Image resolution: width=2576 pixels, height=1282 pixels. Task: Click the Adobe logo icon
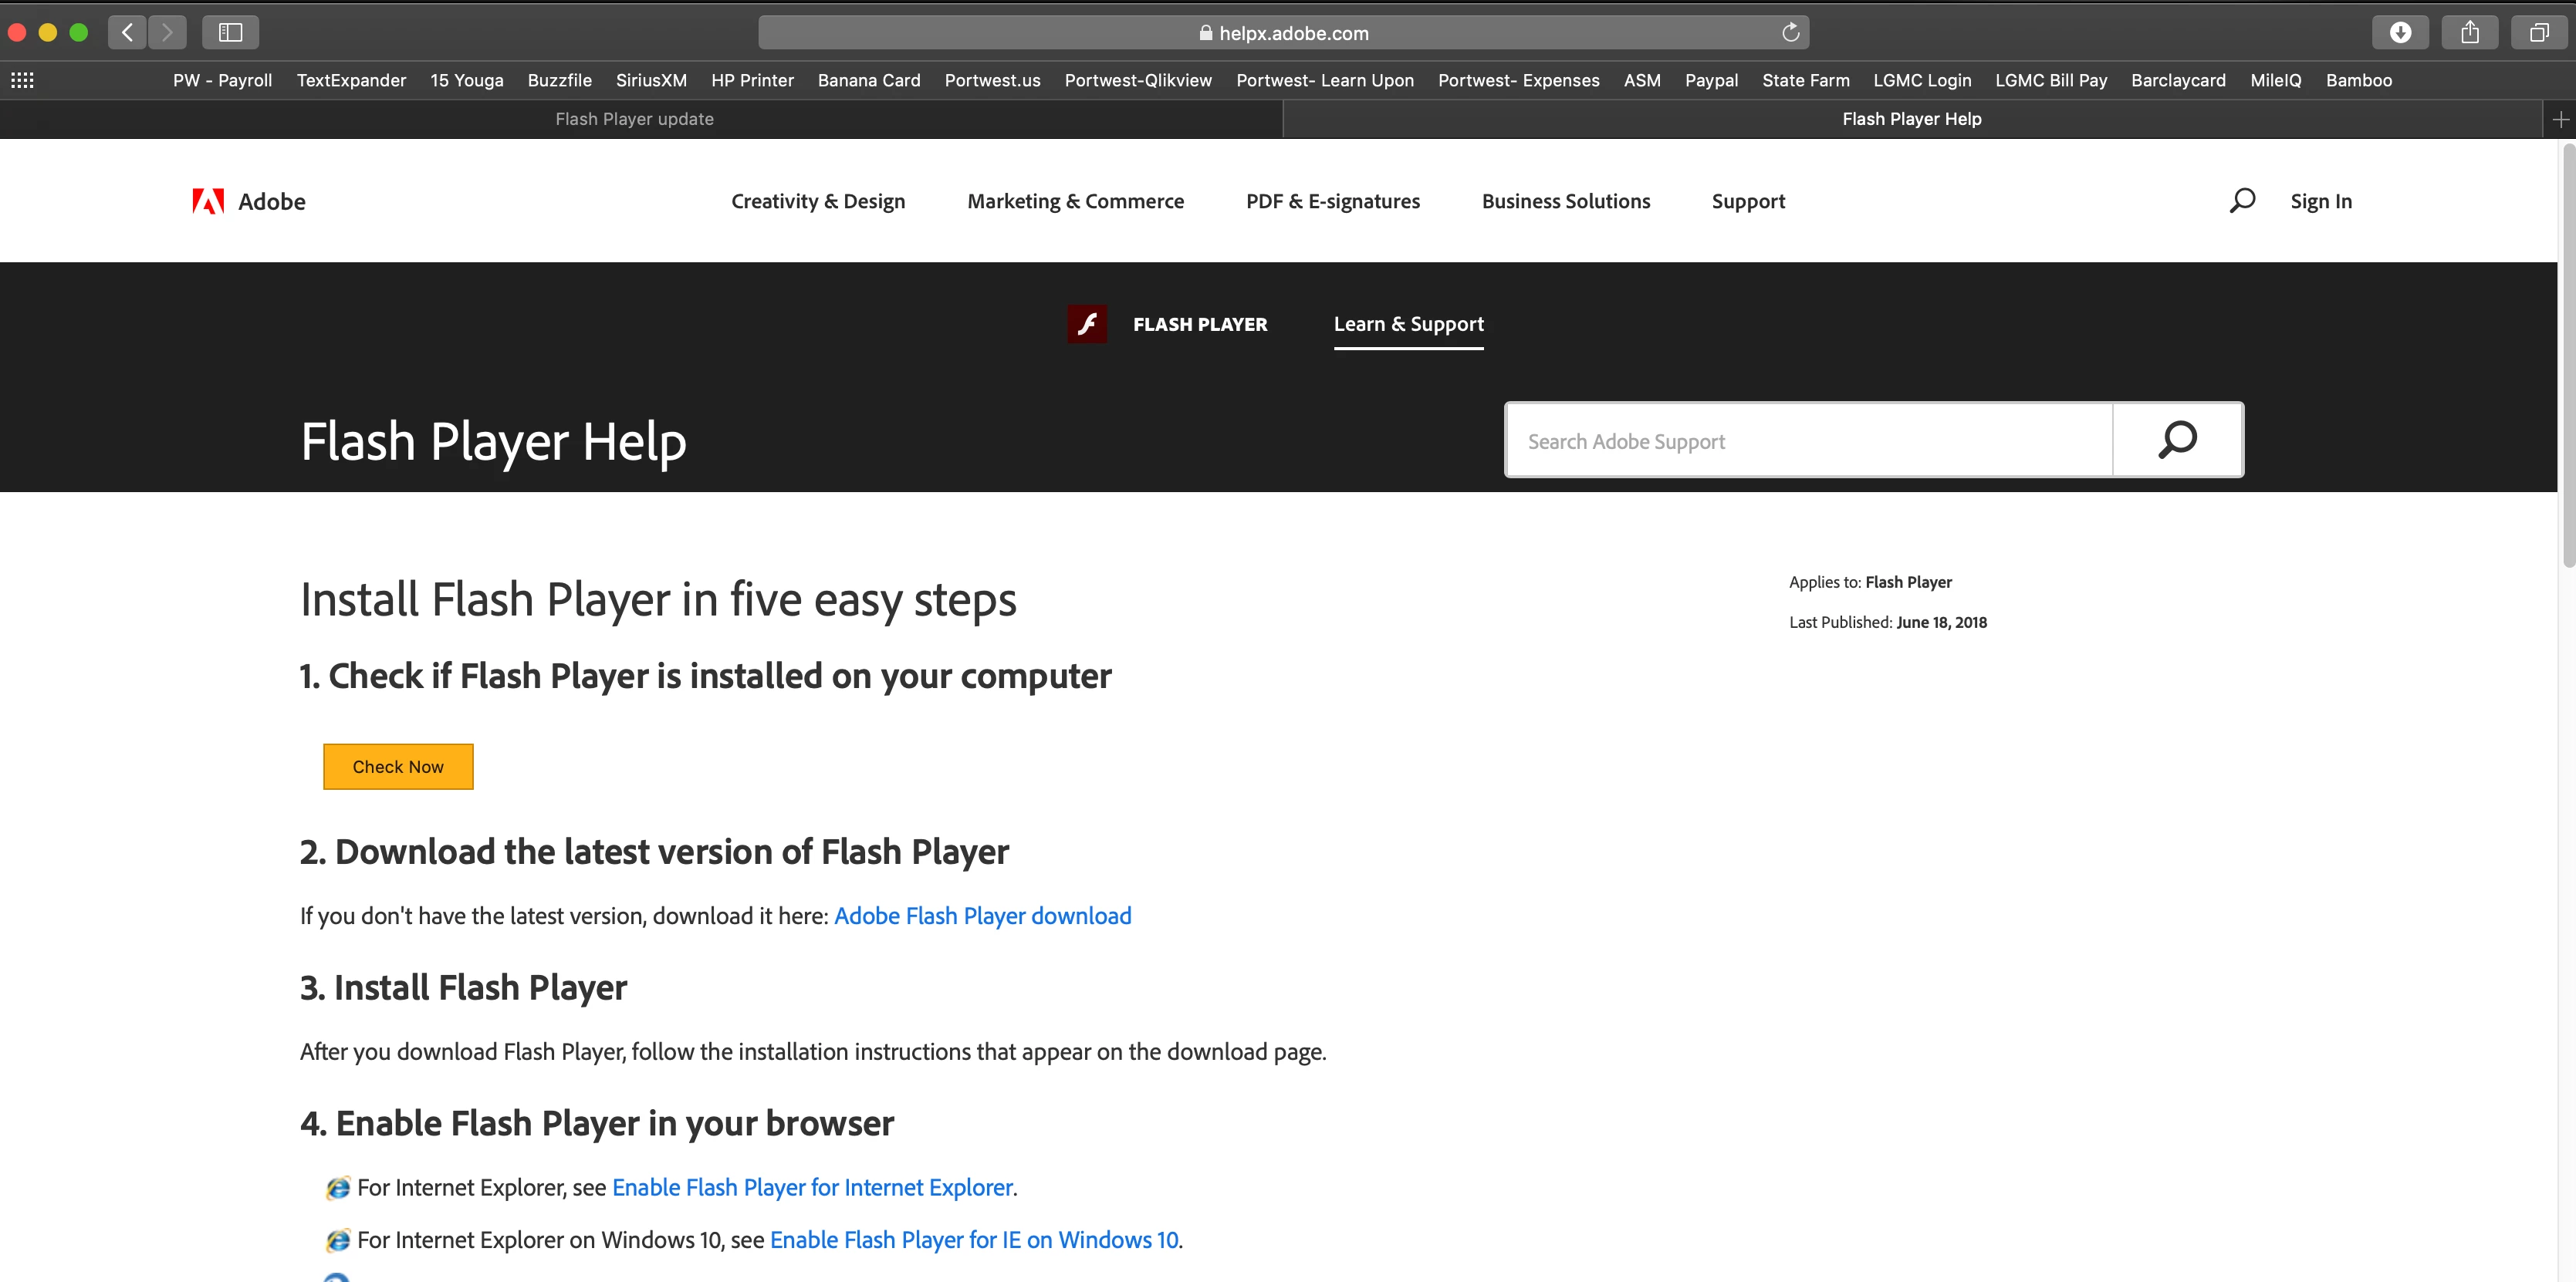click(208, 202)
